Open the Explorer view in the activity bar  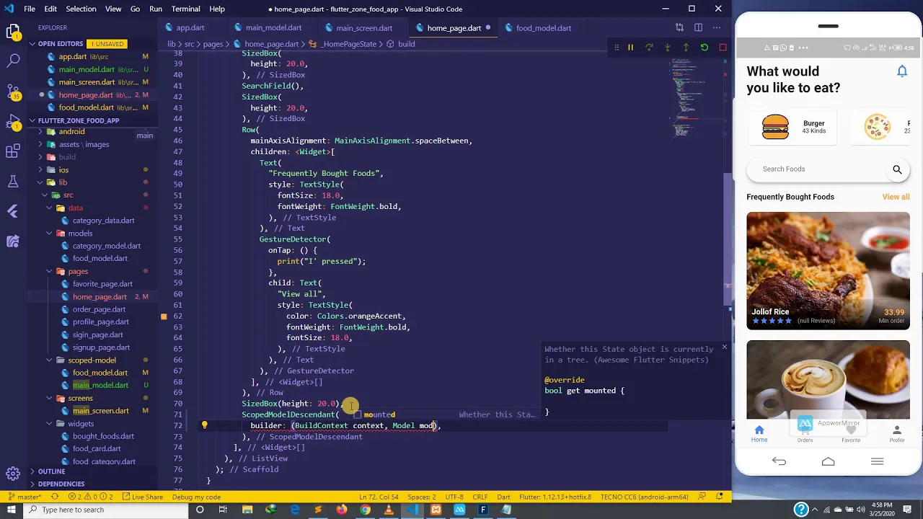(13, 32)
